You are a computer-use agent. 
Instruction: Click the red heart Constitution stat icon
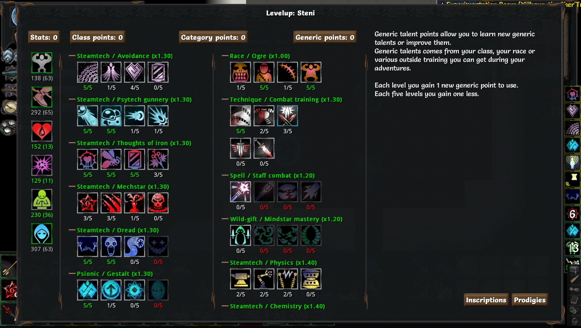pyautogui.click(x=42, y=131)
